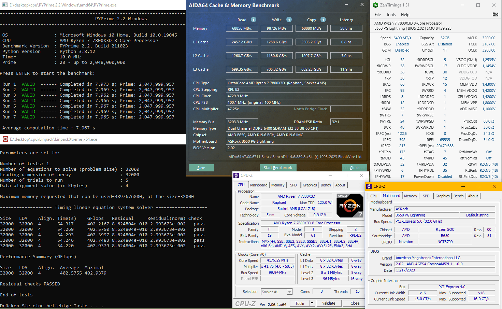The height and width of the screenshot is (309, 502).
Task: Click the L3 Cache latency 11.9 ns field
Action: point(346,69)
